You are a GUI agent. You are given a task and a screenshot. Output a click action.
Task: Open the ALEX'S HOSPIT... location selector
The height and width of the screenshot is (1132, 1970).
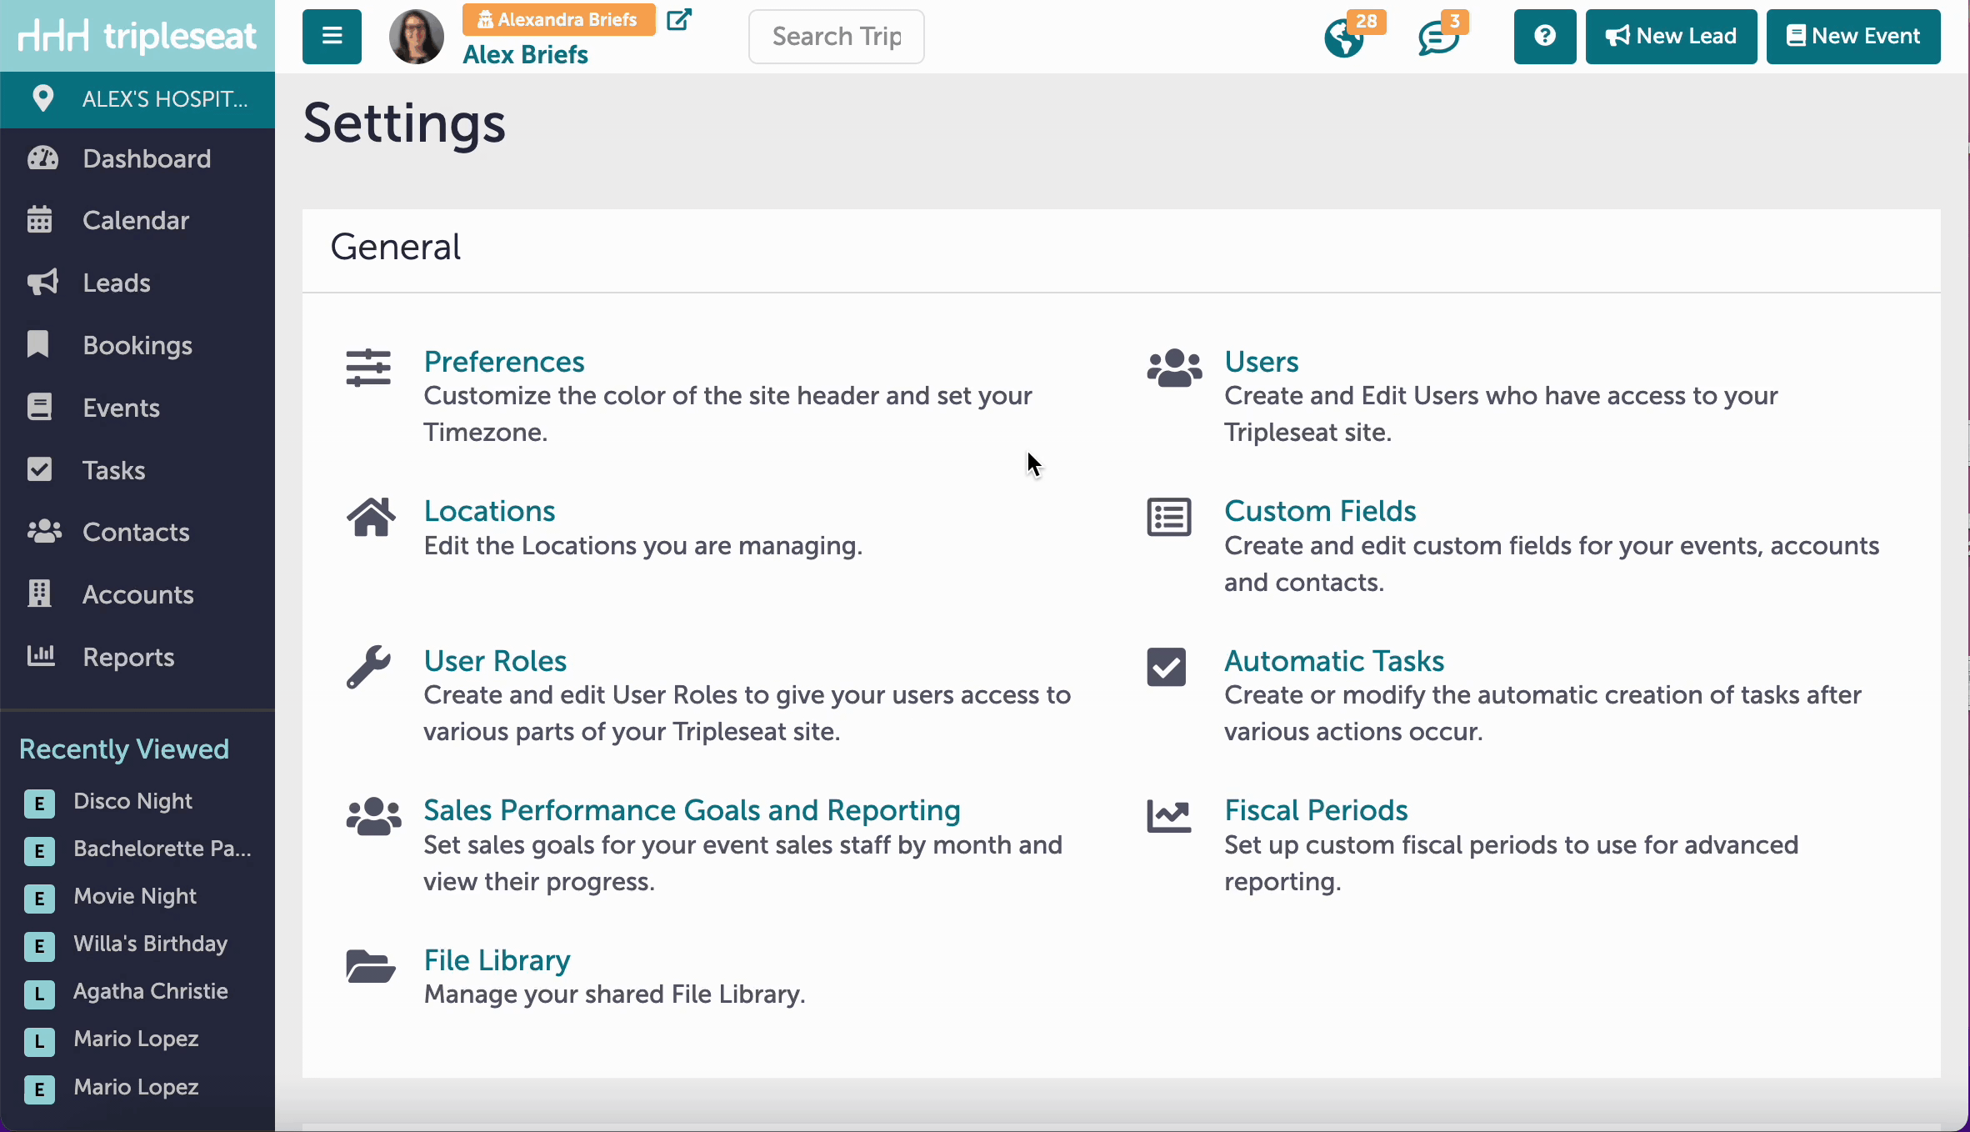[x=137, y=99]
